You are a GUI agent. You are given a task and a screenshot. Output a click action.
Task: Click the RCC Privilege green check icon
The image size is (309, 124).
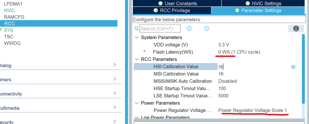click(156, 10)
